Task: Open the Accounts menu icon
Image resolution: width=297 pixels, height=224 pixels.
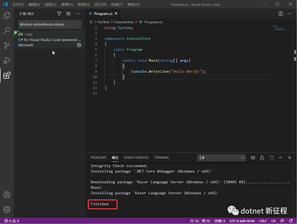Action: [x=7, y=195]
